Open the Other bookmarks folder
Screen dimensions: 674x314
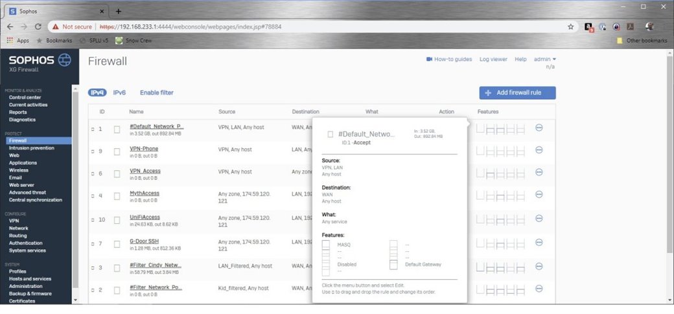coord(642,40)
